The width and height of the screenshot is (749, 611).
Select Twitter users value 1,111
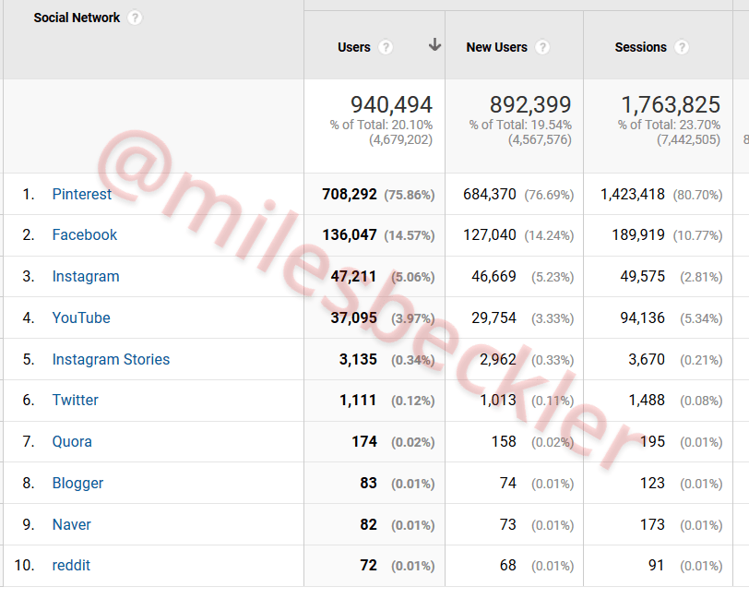[x=358, y=400]
